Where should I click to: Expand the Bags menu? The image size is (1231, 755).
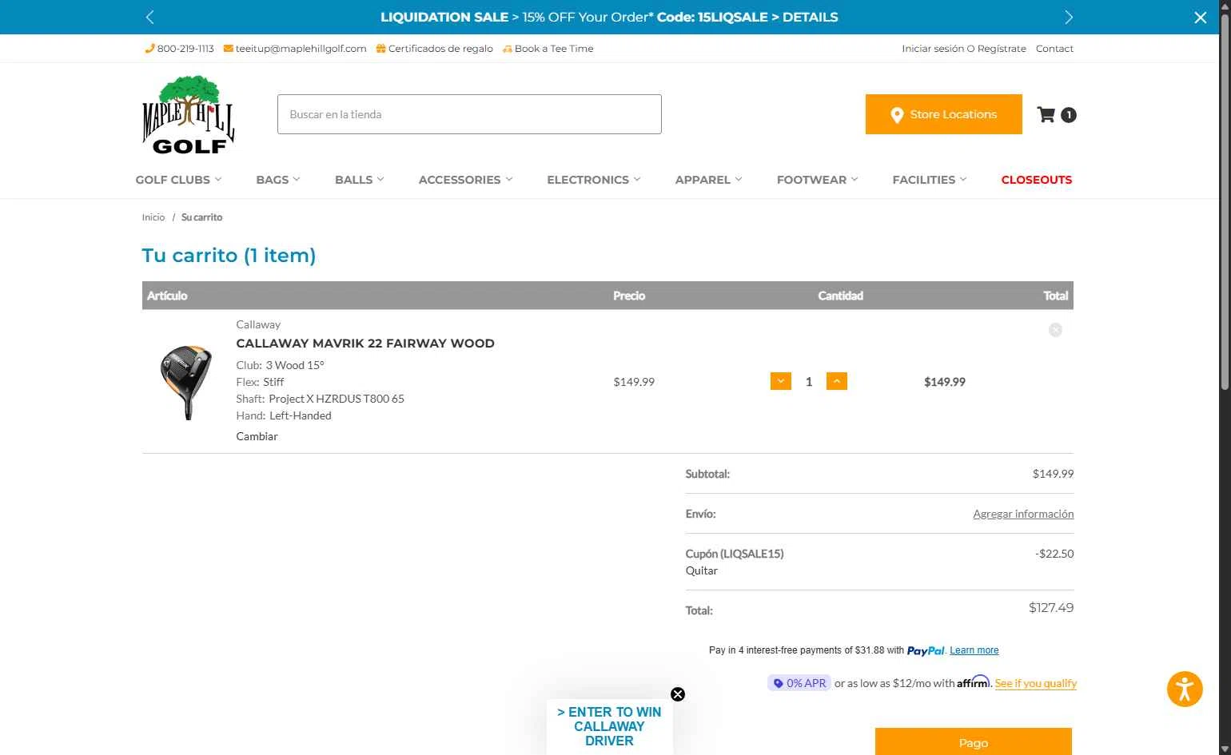pos(278,180)
